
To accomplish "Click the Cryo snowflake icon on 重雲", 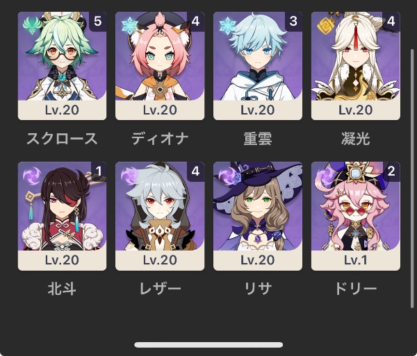I will click(227, 26).
